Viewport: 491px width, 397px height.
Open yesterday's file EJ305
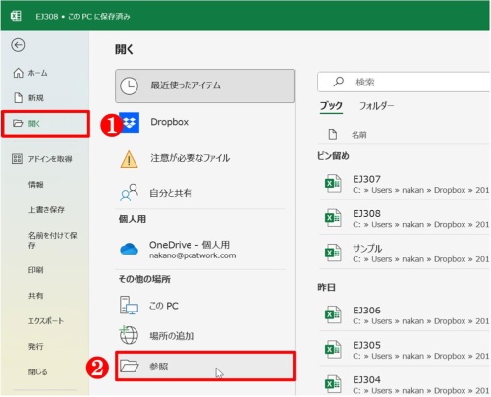coord(405,350)
